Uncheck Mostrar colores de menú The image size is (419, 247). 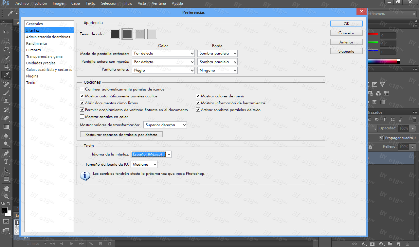point(198,96)
